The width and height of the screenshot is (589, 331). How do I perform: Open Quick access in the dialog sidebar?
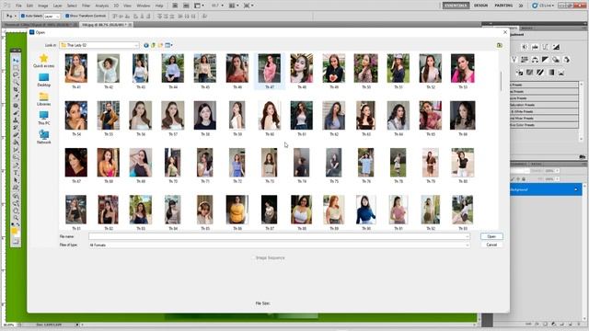click(43, 61)
